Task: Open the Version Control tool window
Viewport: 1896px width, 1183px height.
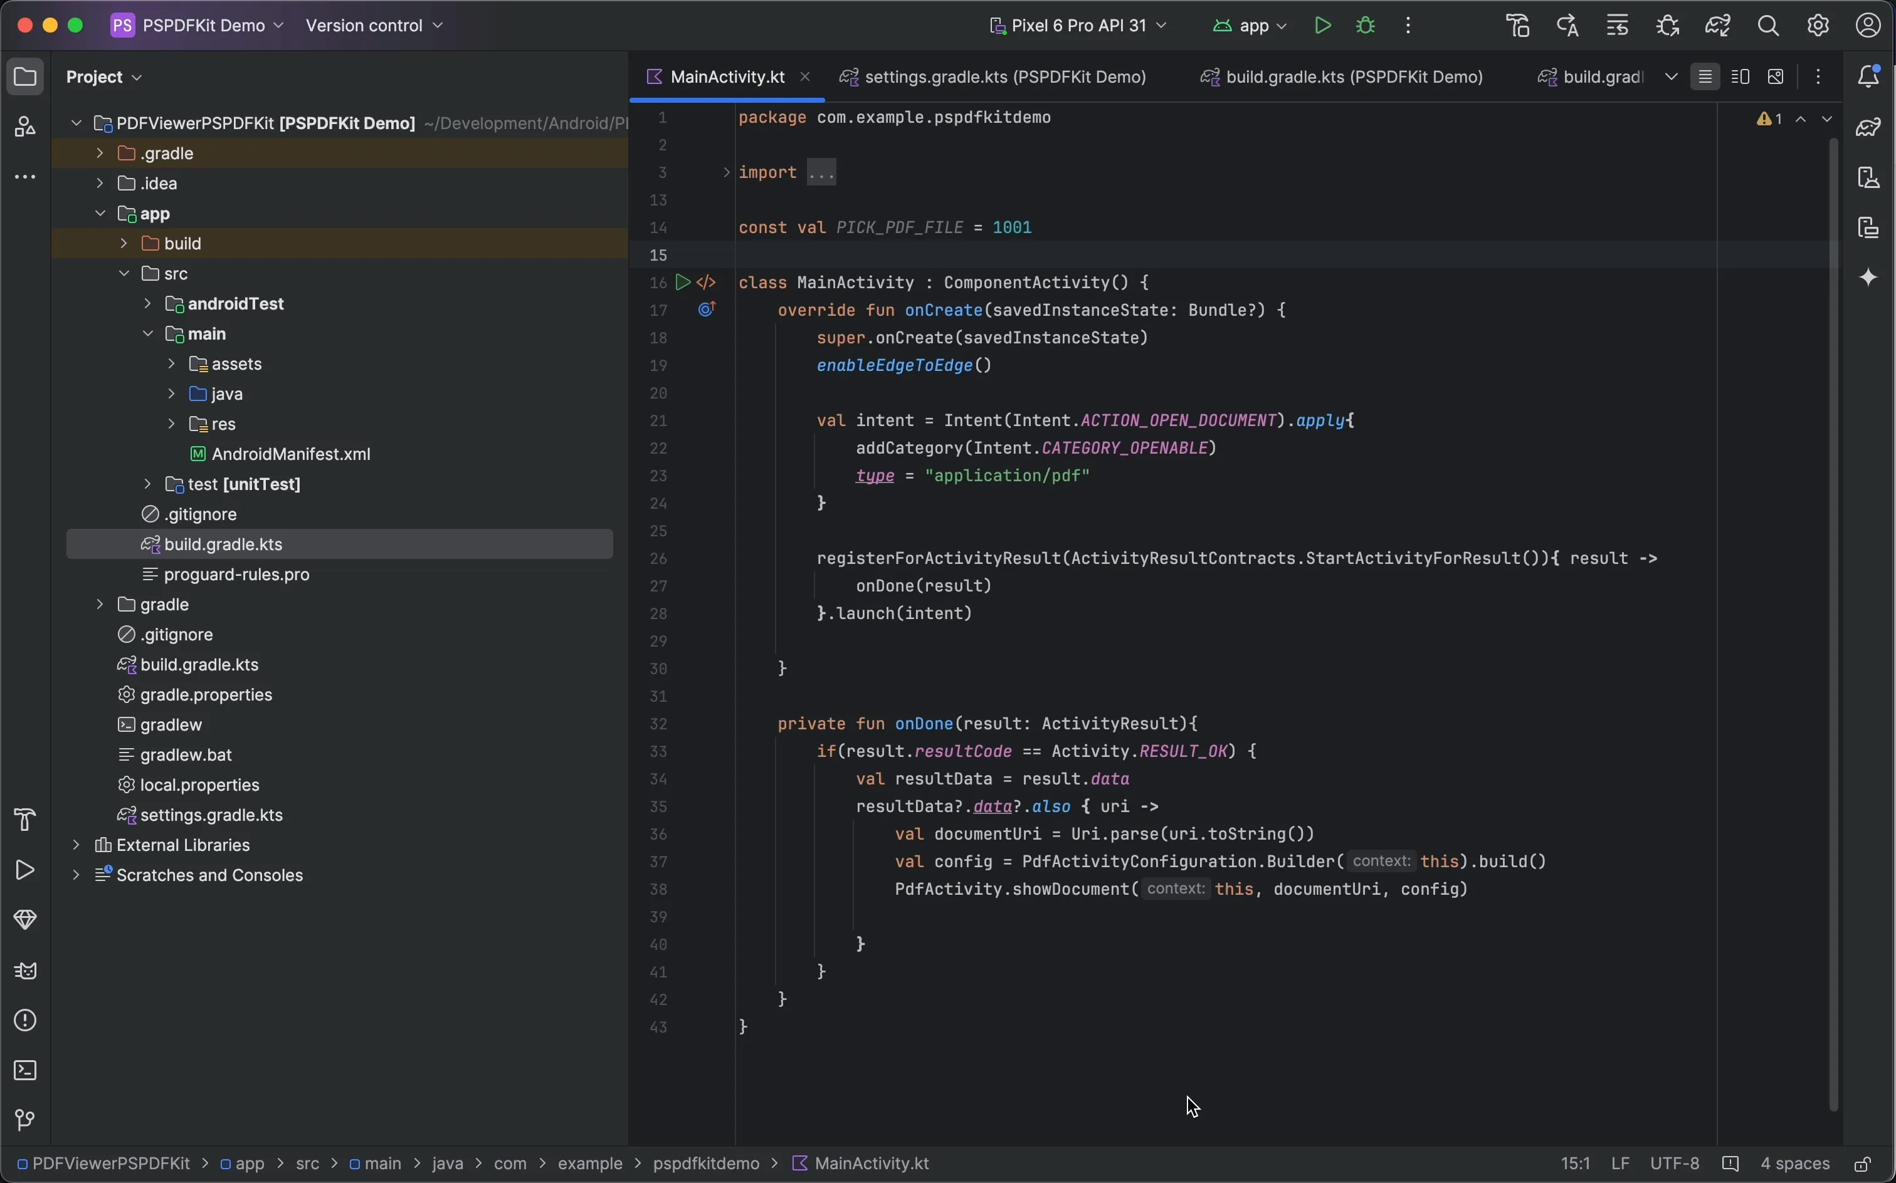Action: pyautogui.click(x=24, y=1120)
